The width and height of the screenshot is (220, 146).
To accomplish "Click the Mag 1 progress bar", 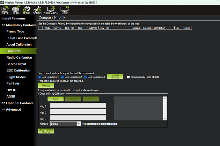I will point(78,105).
